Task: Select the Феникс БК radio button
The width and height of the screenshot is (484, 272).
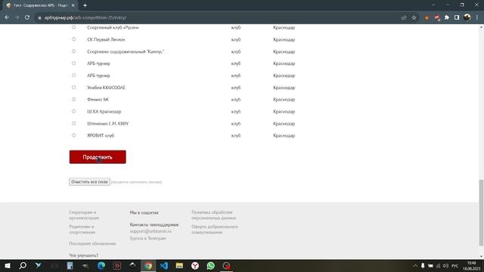Action: tap(73, 99)
